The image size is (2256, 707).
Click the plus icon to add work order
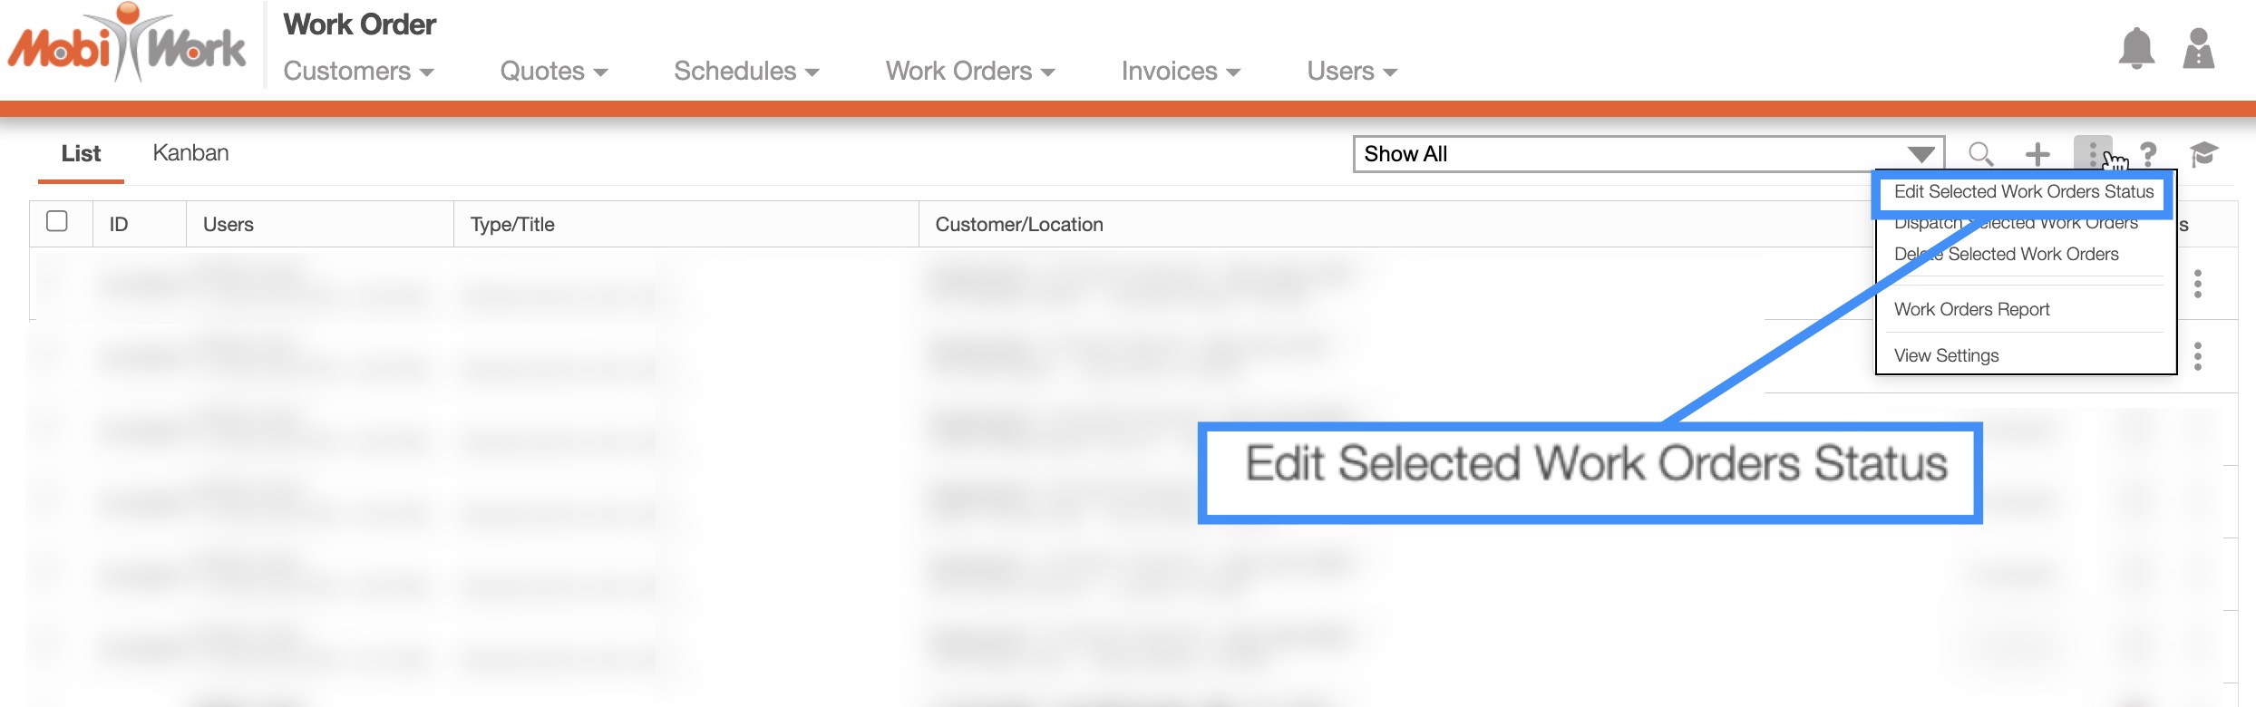[x=2037, y=154]
